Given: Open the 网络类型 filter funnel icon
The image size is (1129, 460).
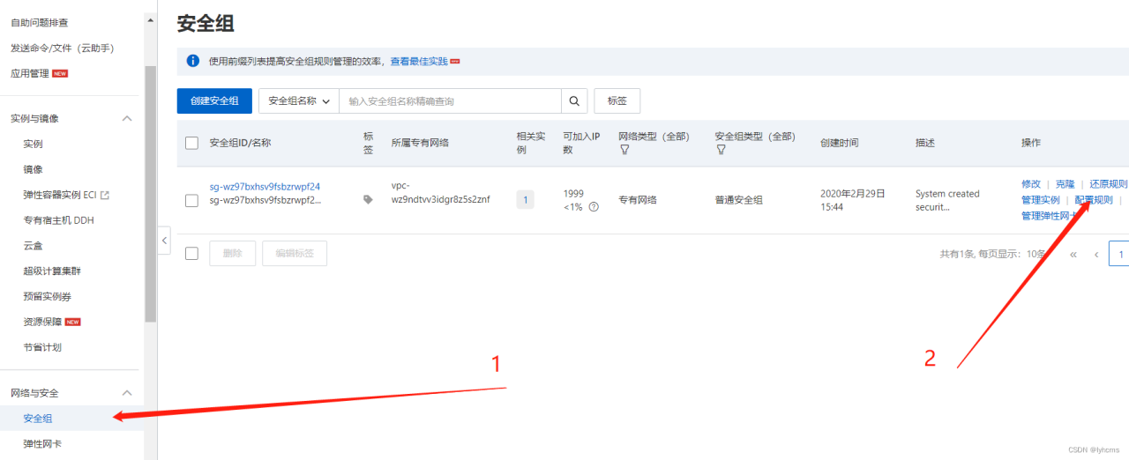Looking at the screenshot, I should click(x=624, y=150).
